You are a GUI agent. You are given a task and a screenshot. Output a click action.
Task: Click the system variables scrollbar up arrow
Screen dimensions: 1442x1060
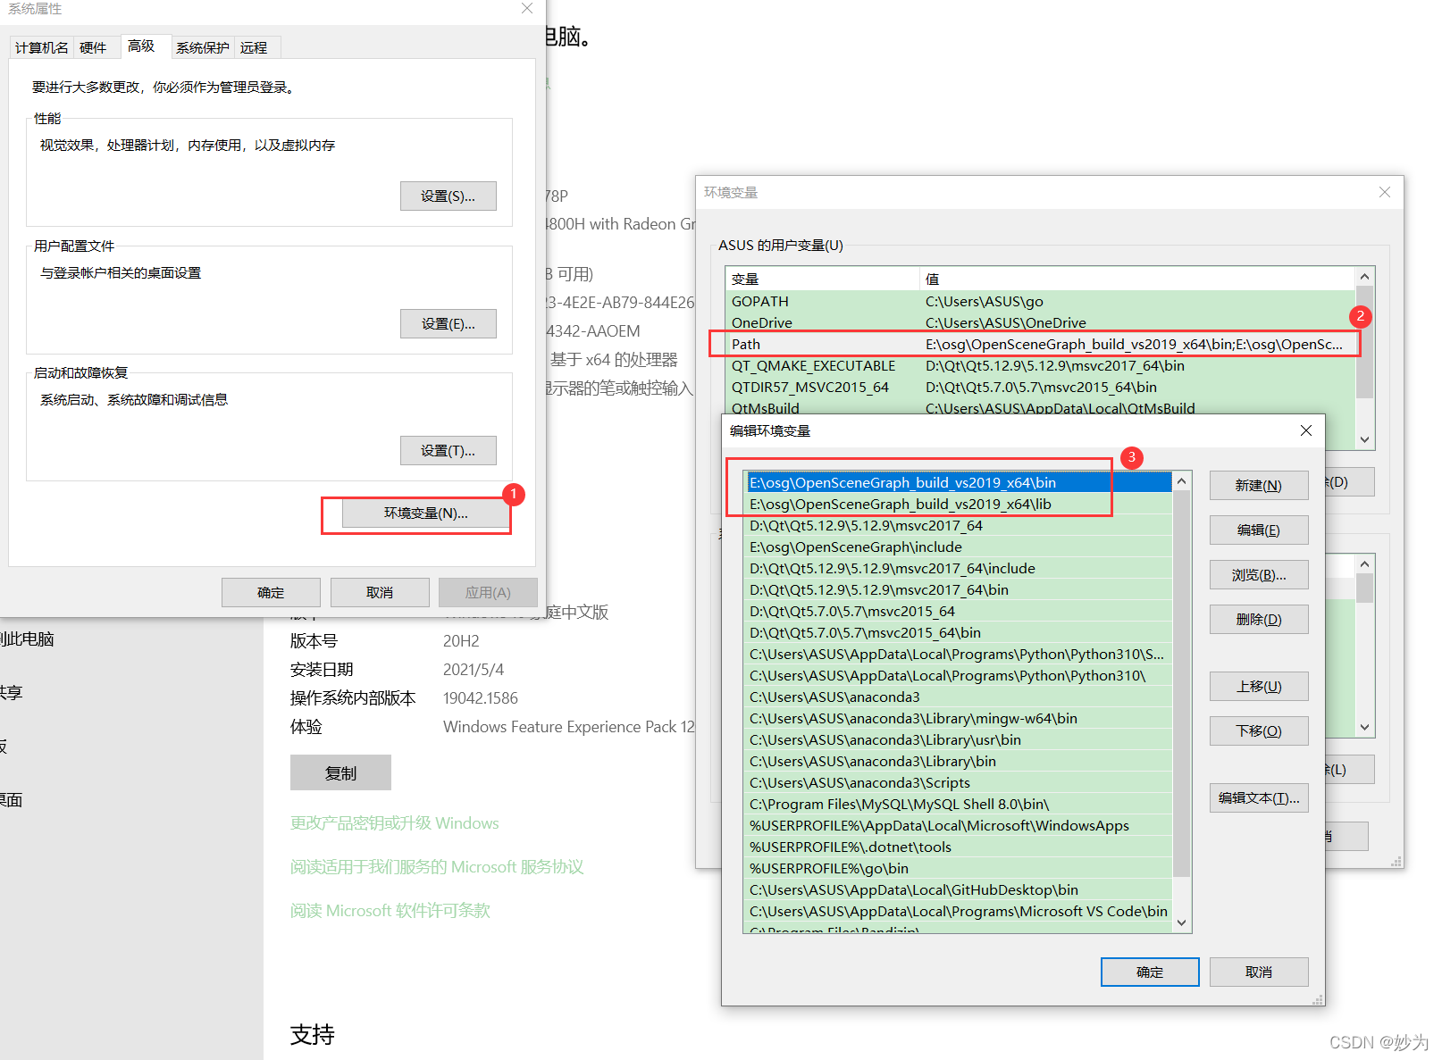(1364, 564)
